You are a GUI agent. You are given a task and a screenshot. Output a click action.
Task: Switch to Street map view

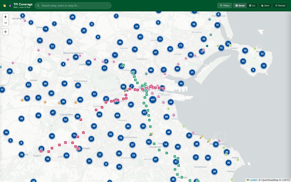pos(240,6)
